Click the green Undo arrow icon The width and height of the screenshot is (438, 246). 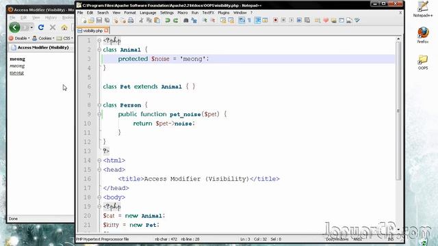point(168,20)
